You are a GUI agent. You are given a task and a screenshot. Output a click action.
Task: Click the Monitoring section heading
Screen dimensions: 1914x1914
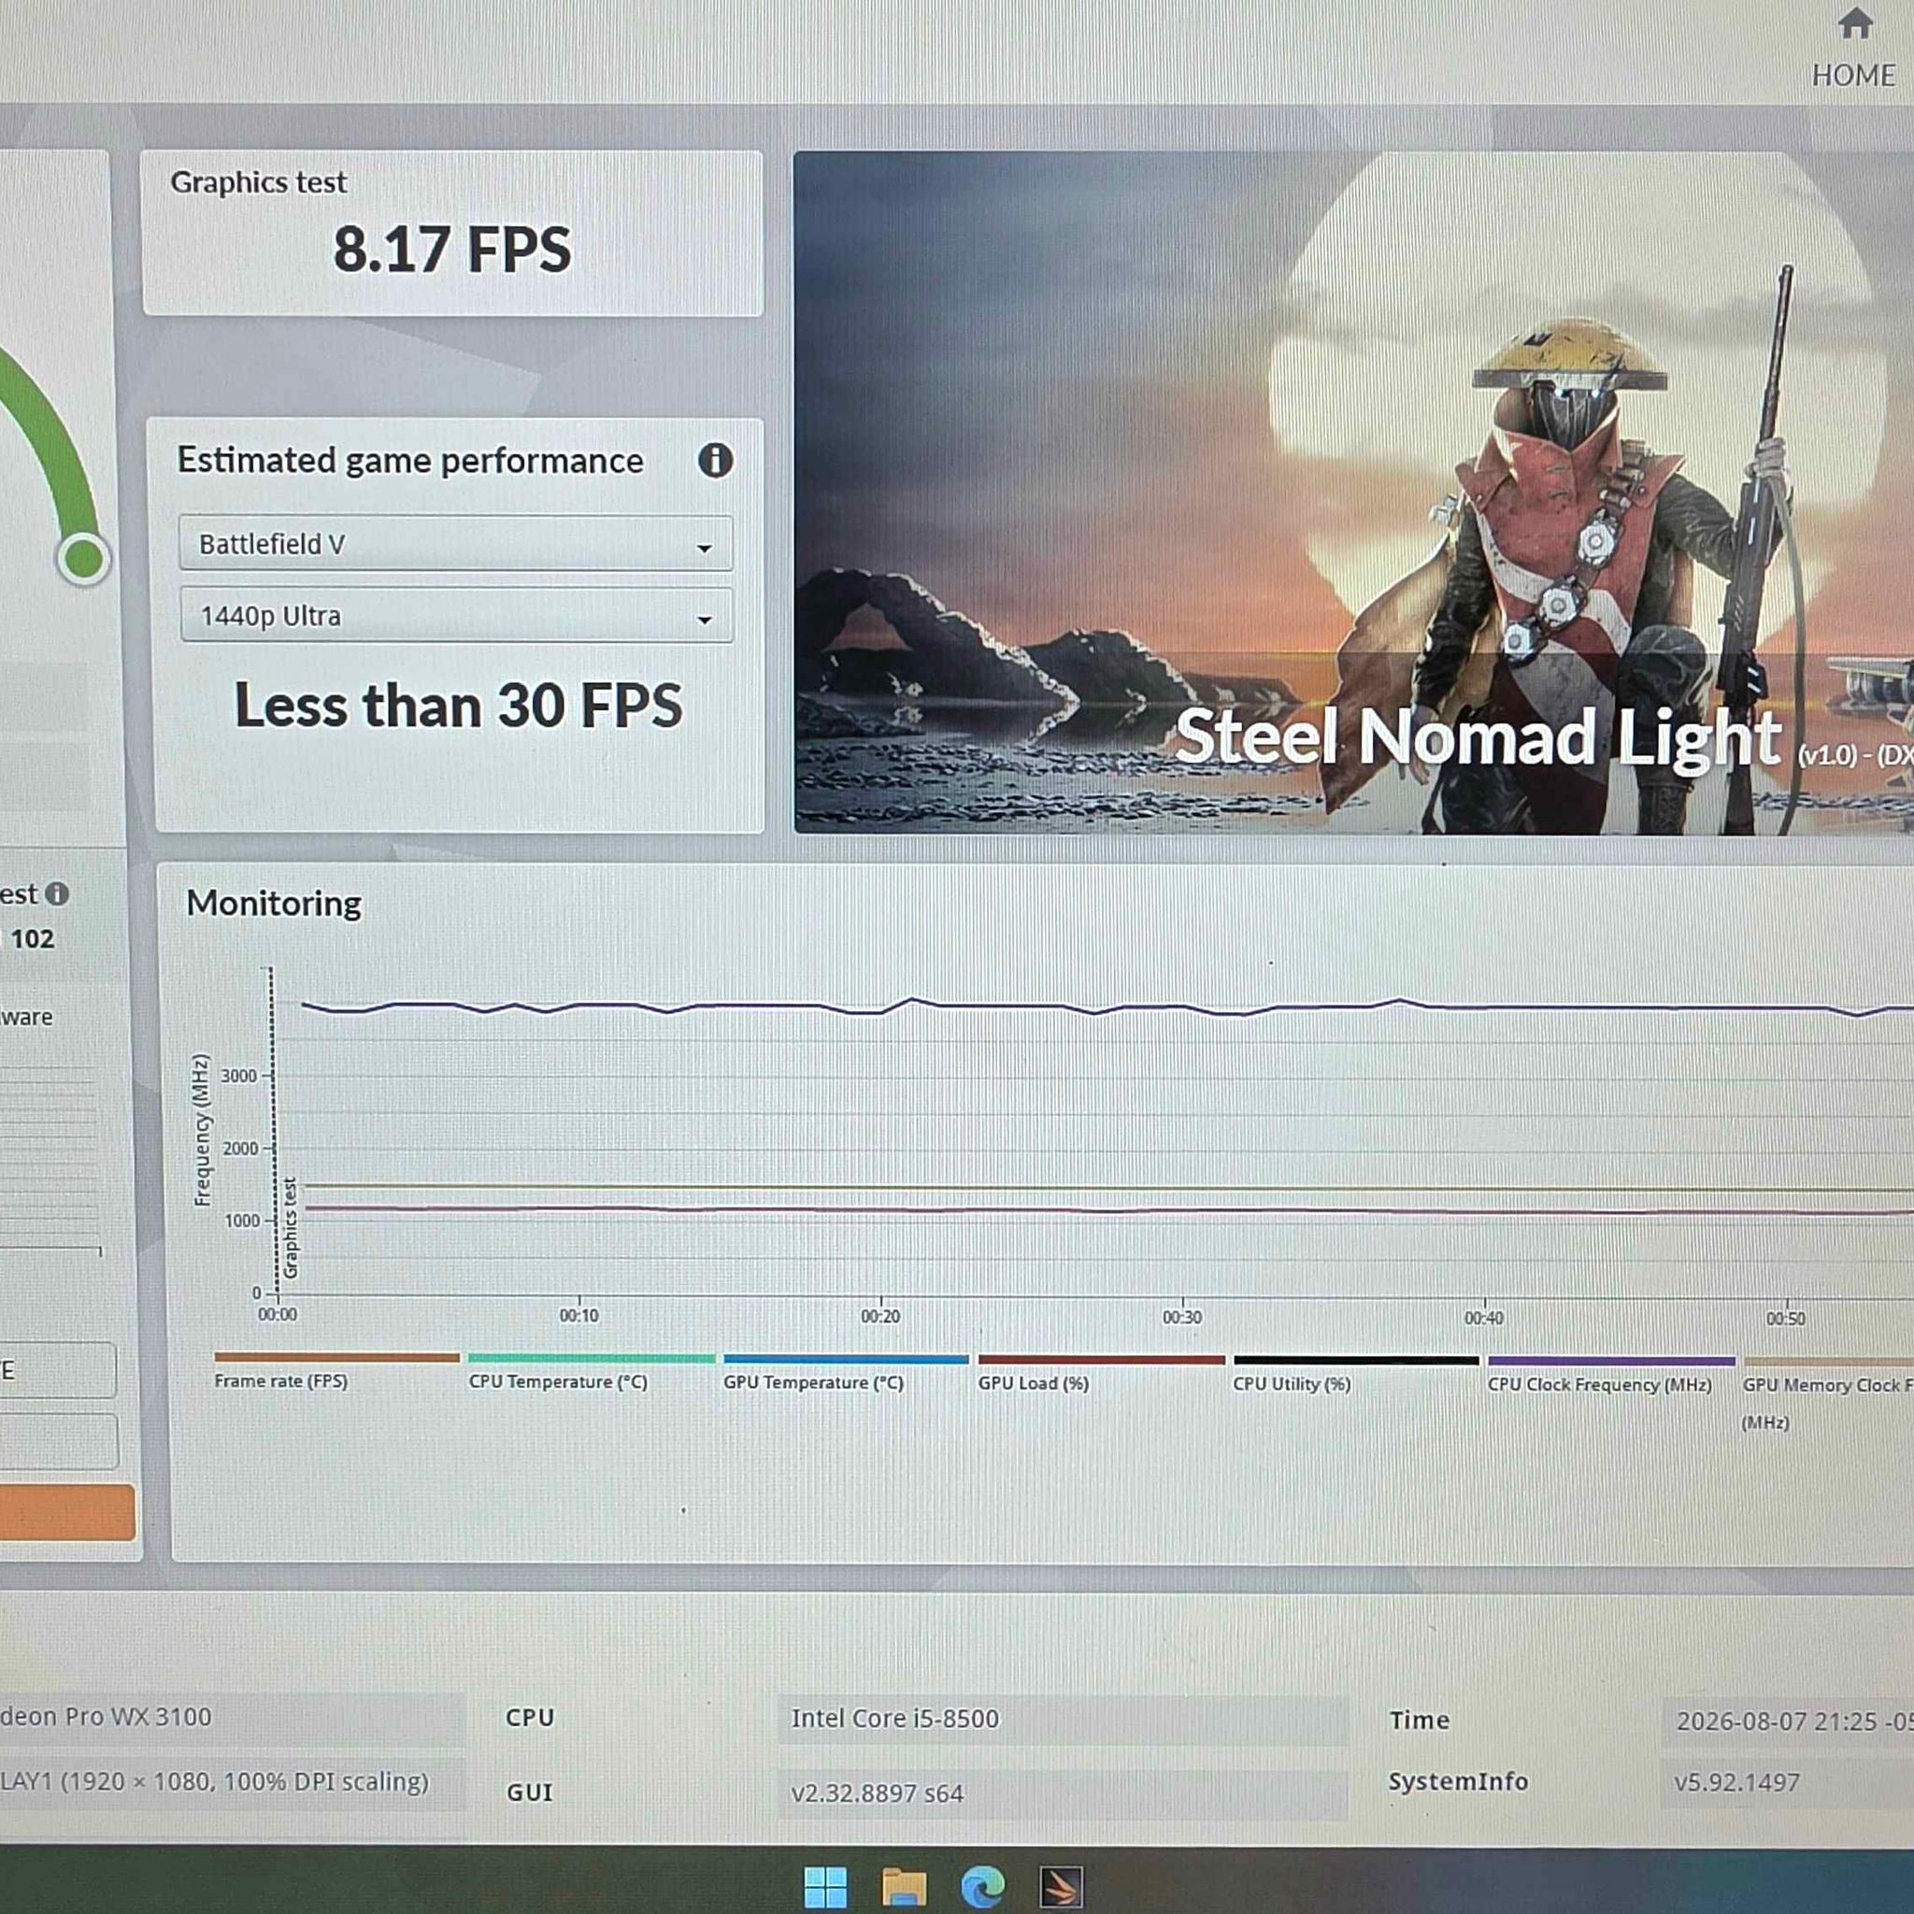click(x=275, y=904)
